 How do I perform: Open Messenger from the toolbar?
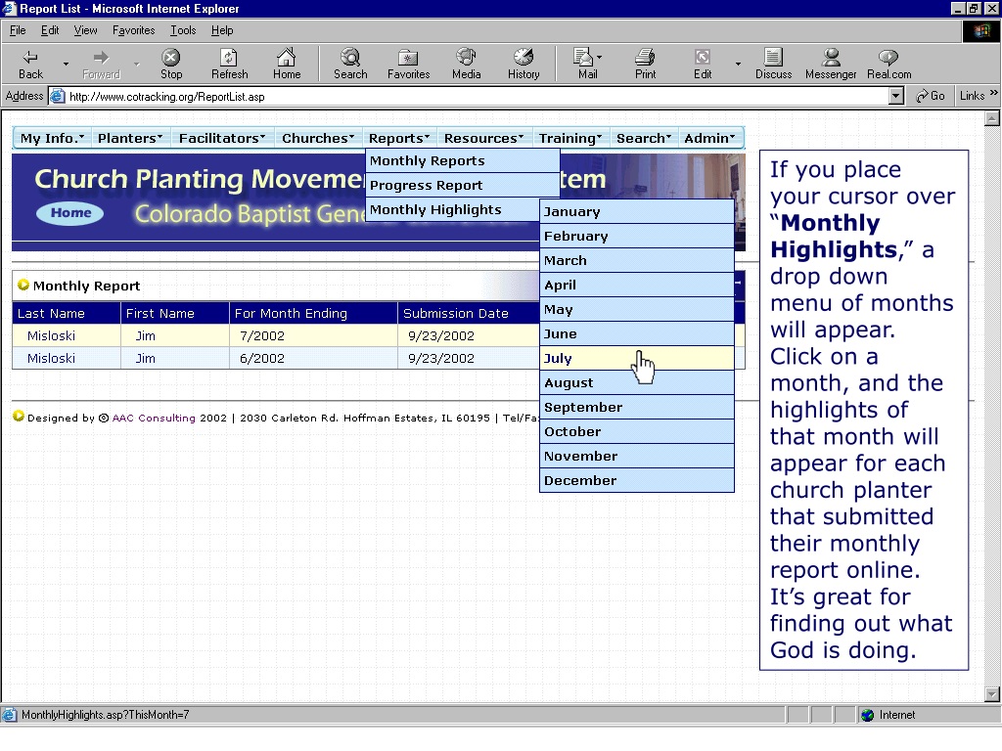[x=831, y=64]
